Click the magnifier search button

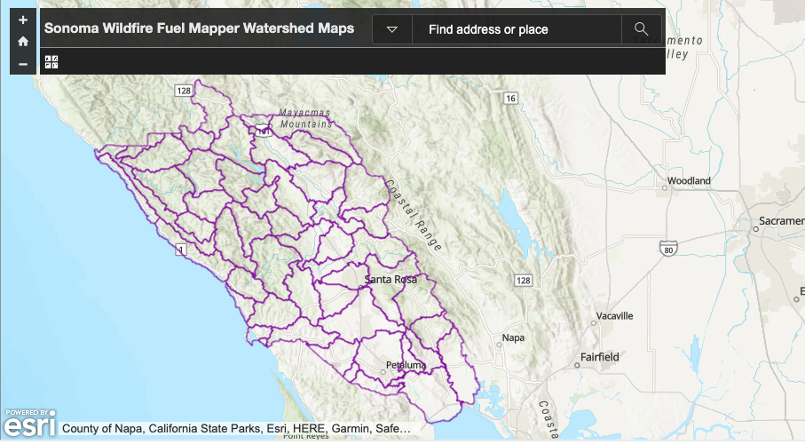[641, 29]
